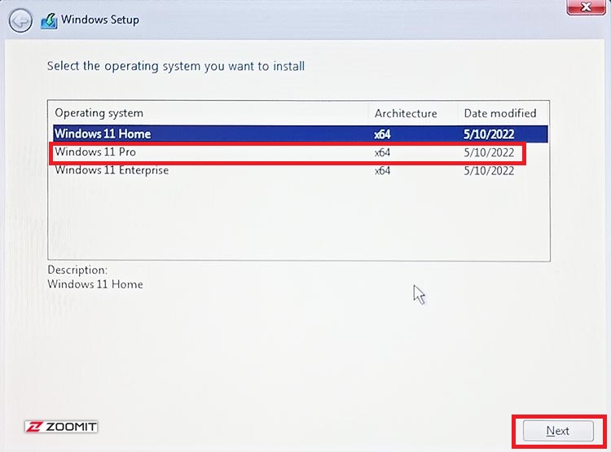Click x64 in the highlighted Home row
This screenshot has width=611, height=452.
(x=382, y=134)
